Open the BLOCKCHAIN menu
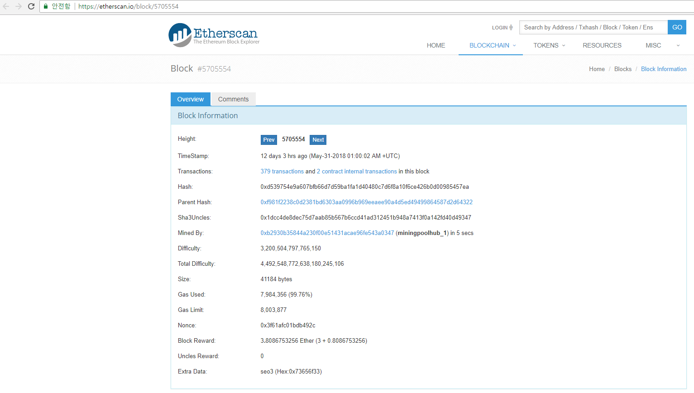The image size is (694, 393). [489, 45]
